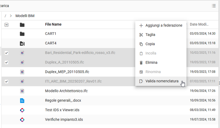
Task: Open the list view menu icon
Action: pos(214,6)
